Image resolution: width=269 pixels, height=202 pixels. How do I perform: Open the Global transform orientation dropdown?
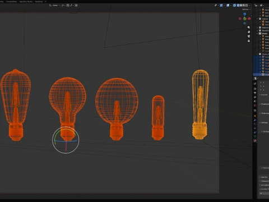[54, 5]
